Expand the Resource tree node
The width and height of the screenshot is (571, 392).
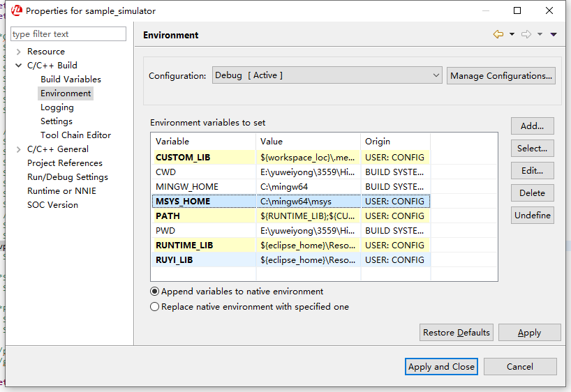pos(18,52)
